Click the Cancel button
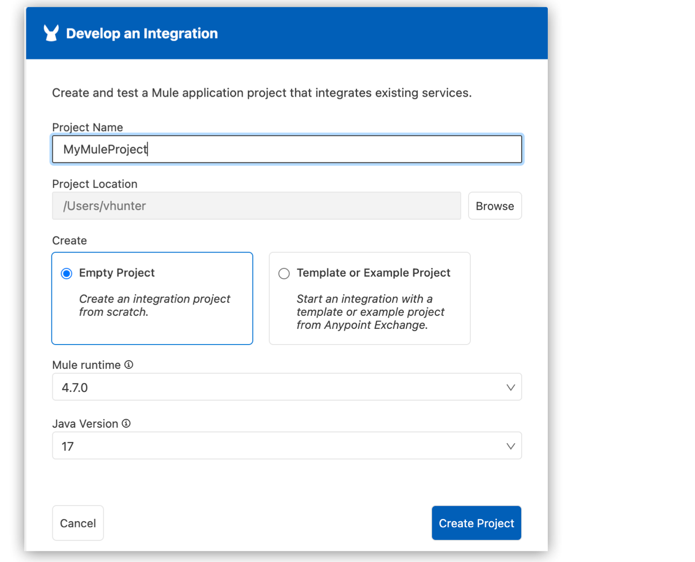This screenshot has width=695, height=562. pyautogui.click(x=78, y=523)
